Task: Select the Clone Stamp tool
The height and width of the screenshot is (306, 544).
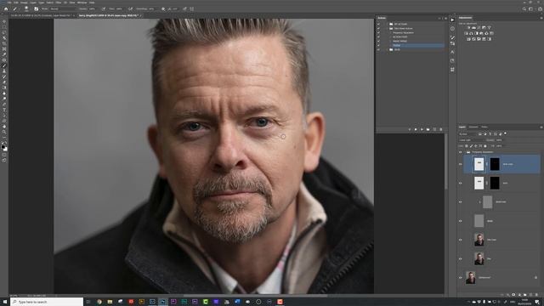Action: point(4,71)
